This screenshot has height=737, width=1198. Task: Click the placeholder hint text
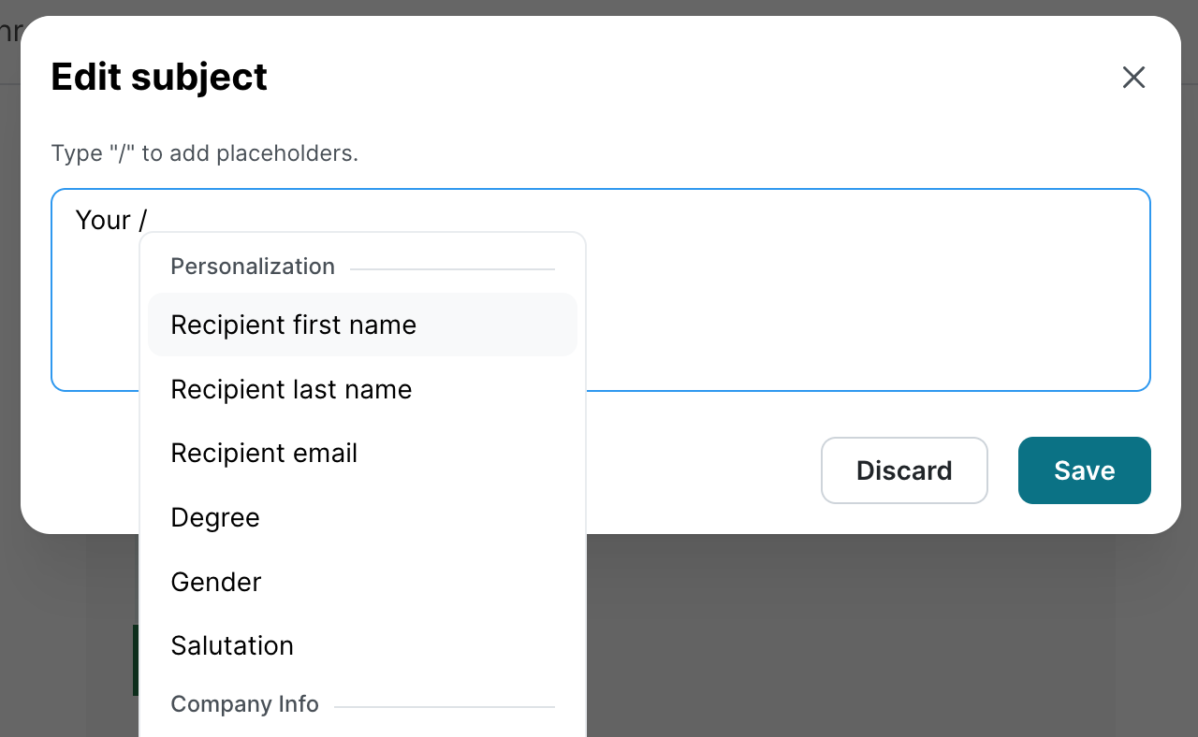point(204,153)
